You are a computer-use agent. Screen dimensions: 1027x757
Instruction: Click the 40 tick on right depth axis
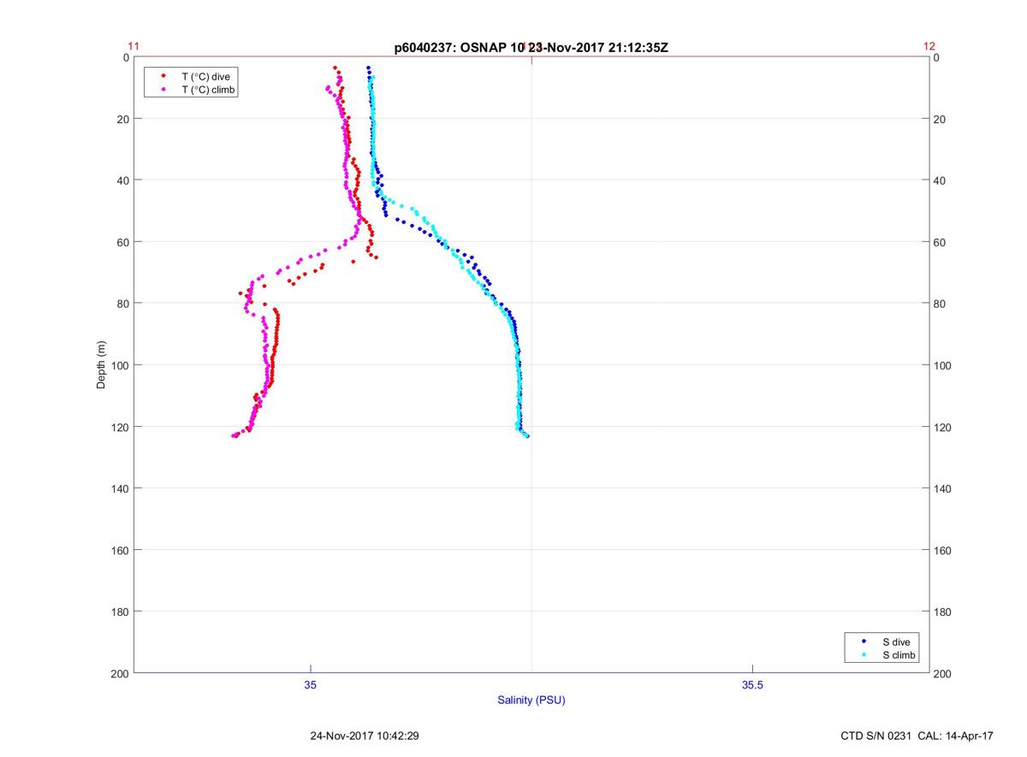point(939,180)
